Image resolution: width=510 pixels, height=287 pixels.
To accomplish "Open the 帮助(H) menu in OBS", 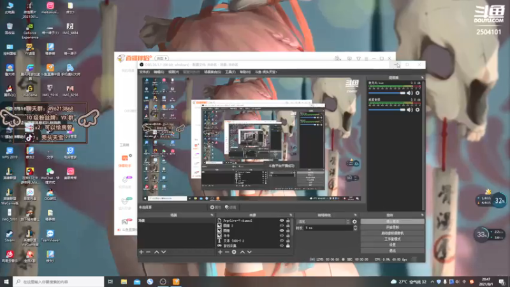I will [245, 72].
